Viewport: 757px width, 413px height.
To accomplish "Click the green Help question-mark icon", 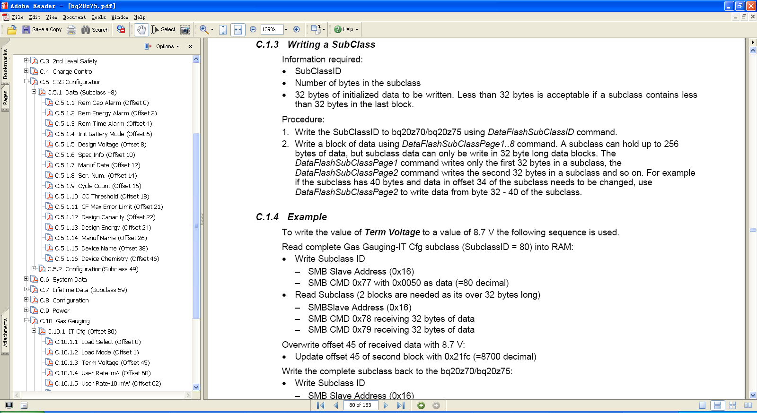I will click(338, 29).
